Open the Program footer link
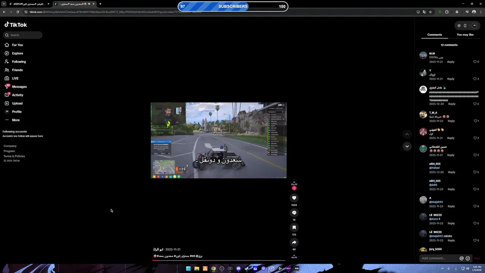The width and height of the screenshot is (485, 273). click(9, 151)
